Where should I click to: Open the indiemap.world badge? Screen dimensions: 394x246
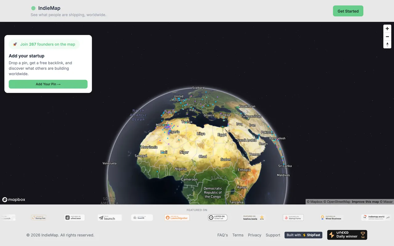376,217
